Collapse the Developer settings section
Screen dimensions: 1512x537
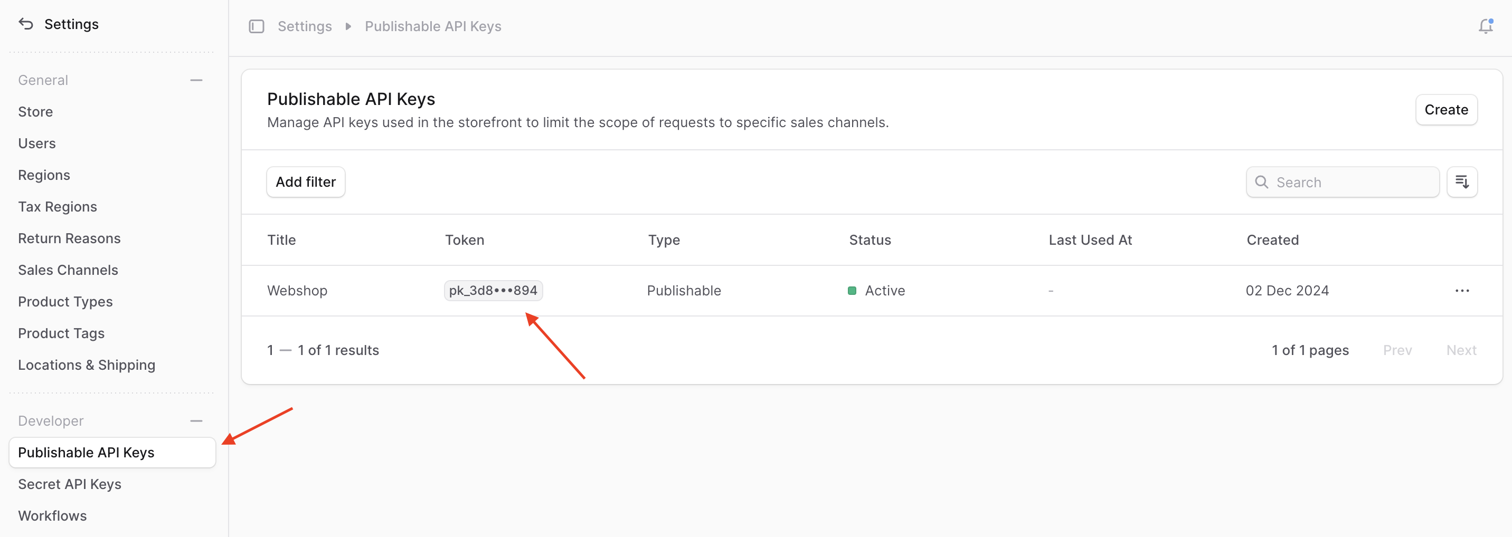pyautogui.click(x=196, y=421)
